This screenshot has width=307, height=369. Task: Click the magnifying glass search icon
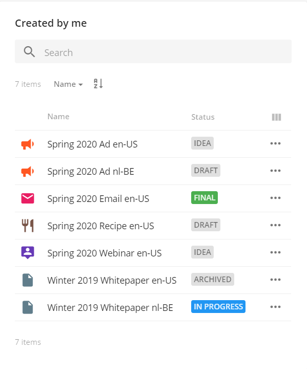tap(29, 51)
